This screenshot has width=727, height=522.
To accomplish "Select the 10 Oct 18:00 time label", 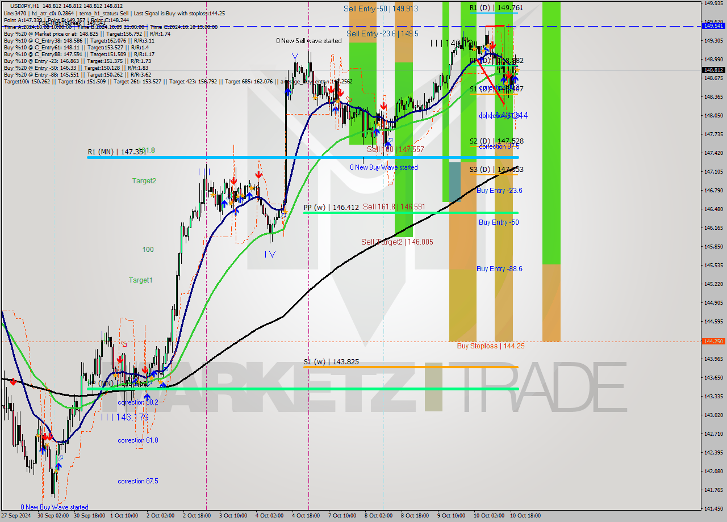I will 524,516.
